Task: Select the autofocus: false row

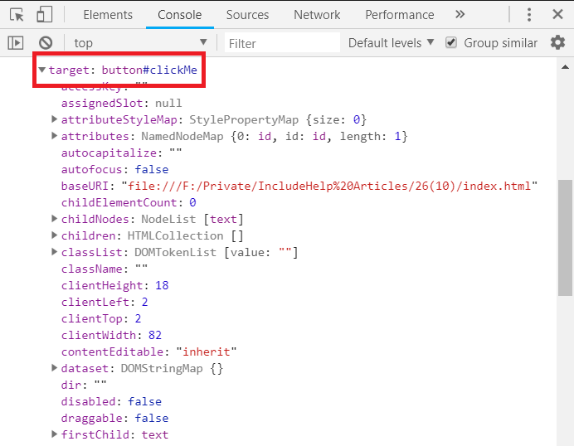Action: tap(115, 169)
